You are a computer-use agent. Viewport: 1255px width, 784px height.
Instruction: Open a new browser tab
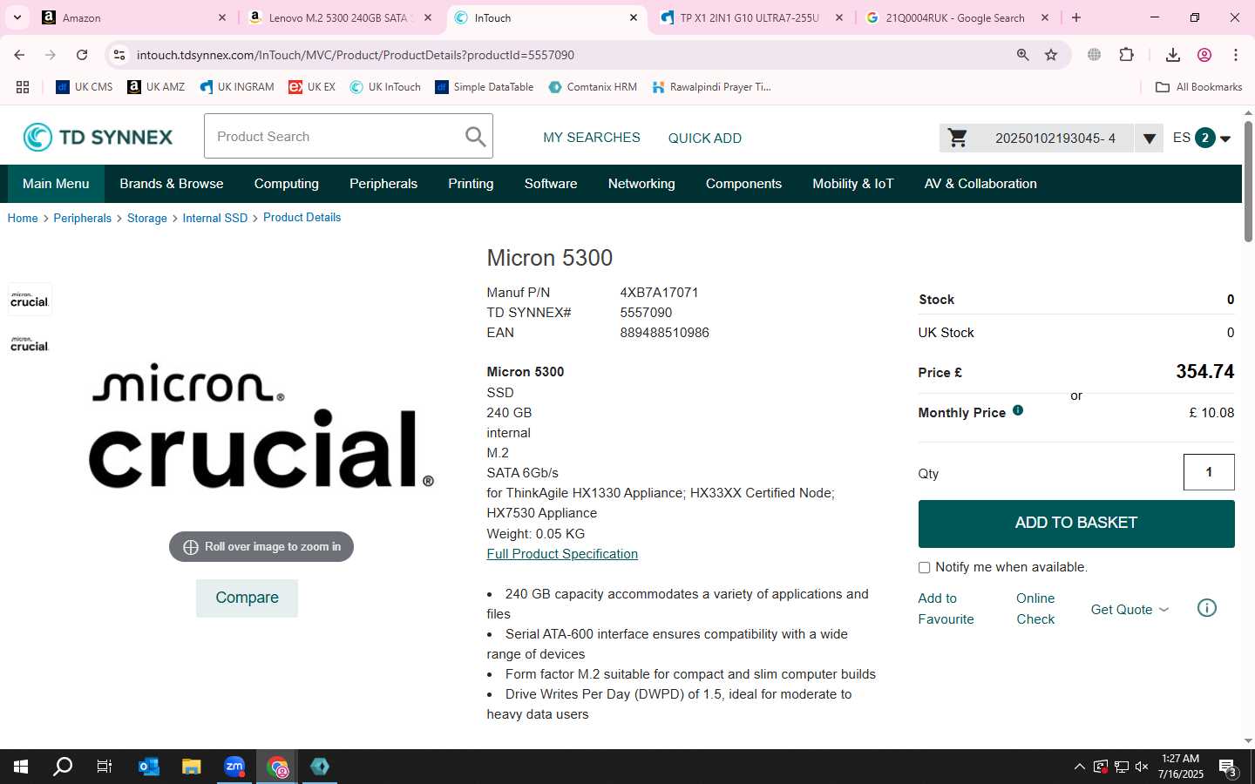tap(1076, 17)
